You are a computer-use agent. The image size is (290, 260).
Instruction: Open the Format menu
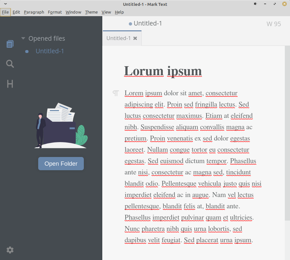55,12
